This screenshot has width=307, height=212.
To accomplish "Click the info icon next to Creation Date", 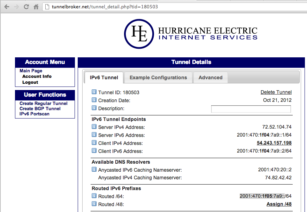I will [94, 100].
